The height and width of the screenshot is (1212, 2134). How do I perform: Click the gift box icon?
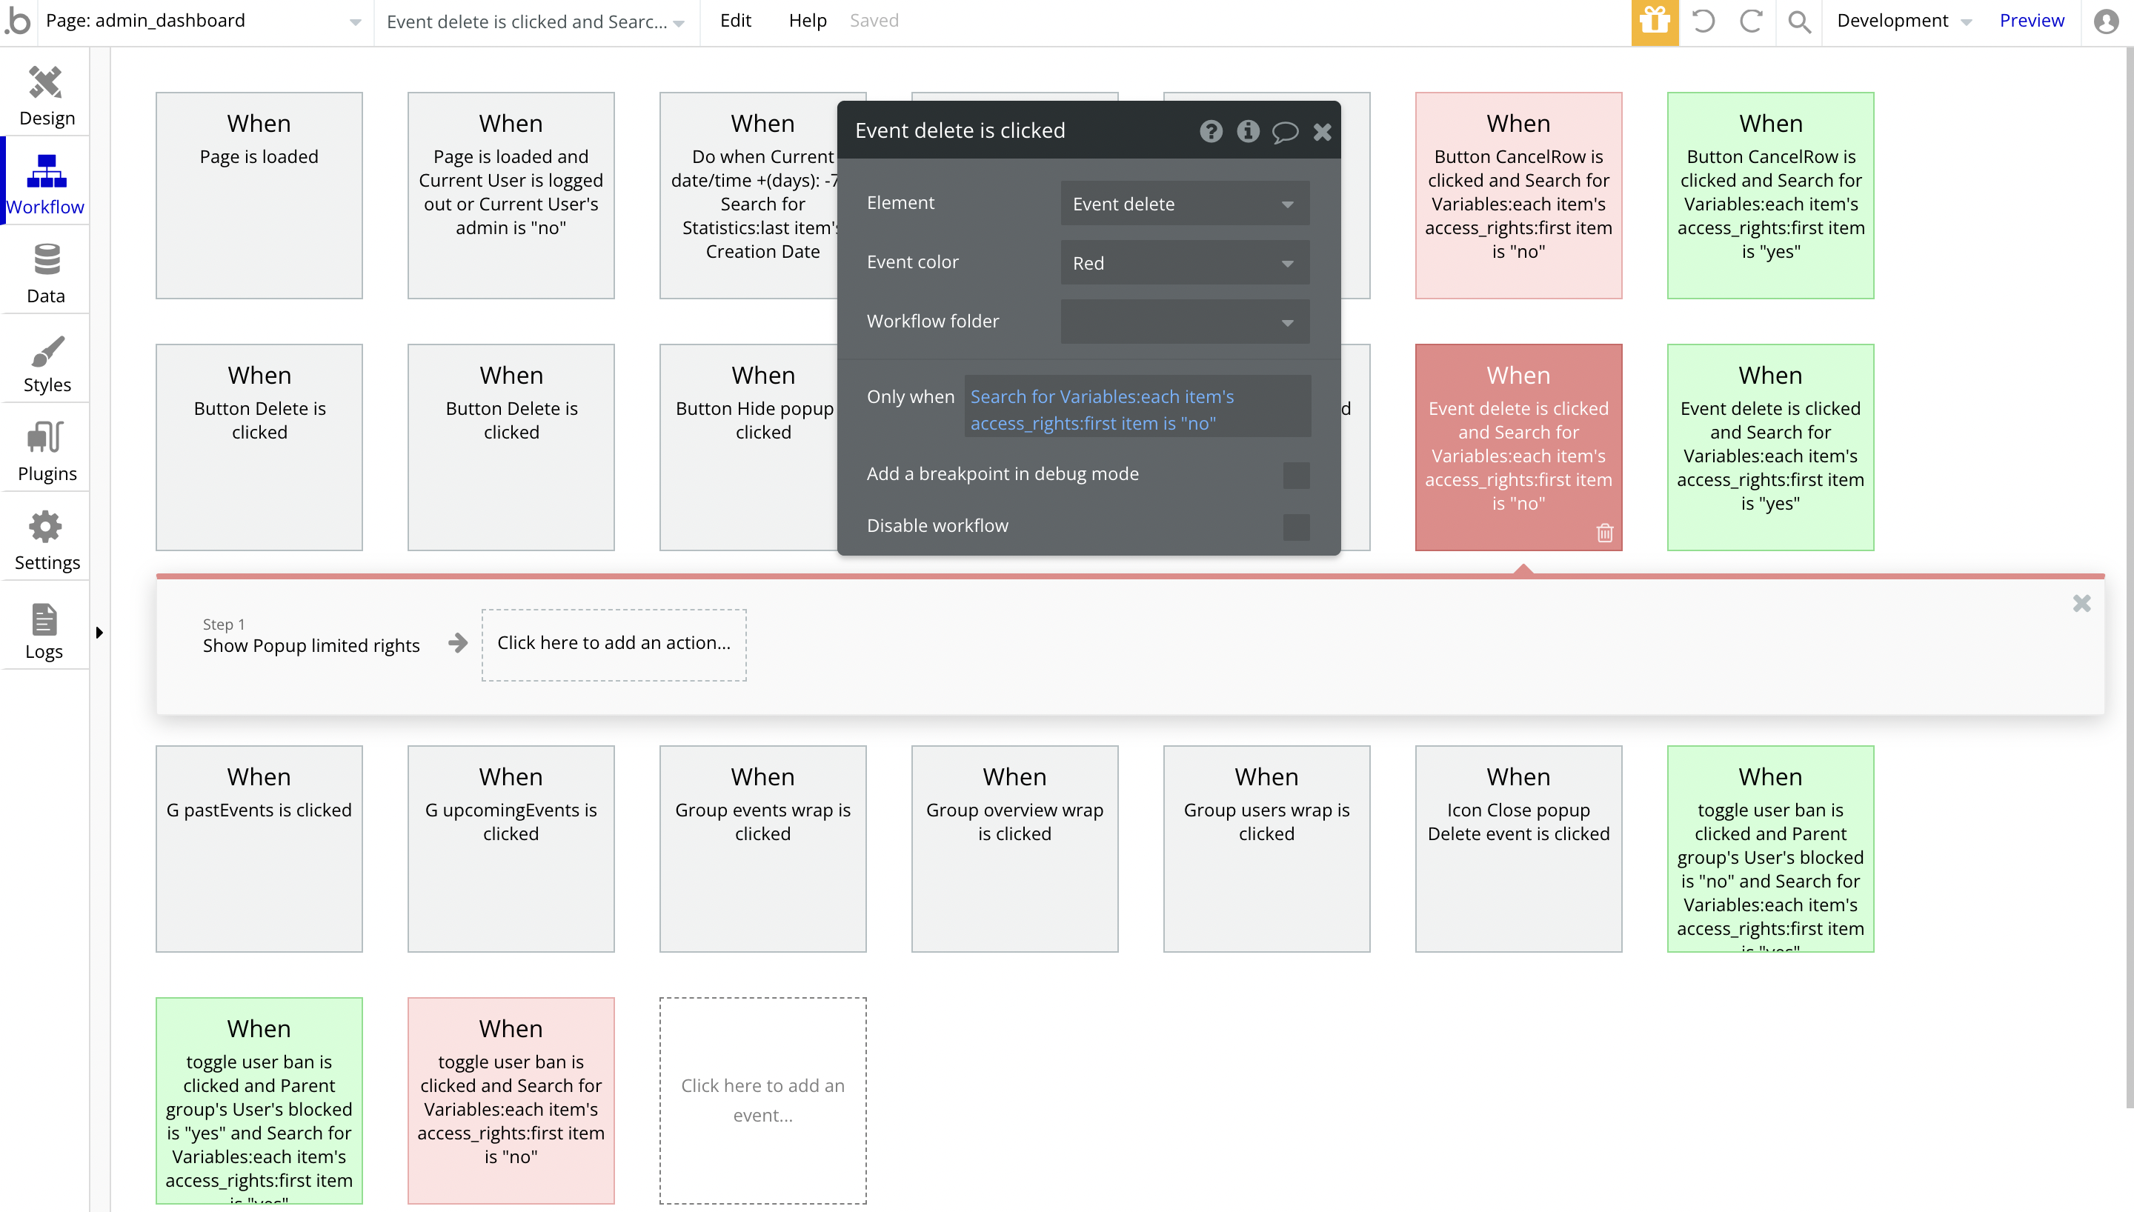click(1654, 21)
